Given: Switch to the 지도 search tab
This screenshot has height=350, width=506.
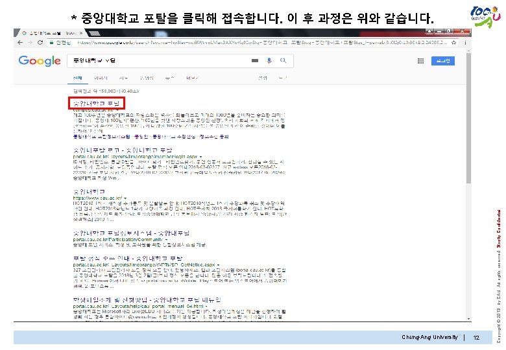Looking at the screenshot, I should pyautogui.click(x=123, y=78).
